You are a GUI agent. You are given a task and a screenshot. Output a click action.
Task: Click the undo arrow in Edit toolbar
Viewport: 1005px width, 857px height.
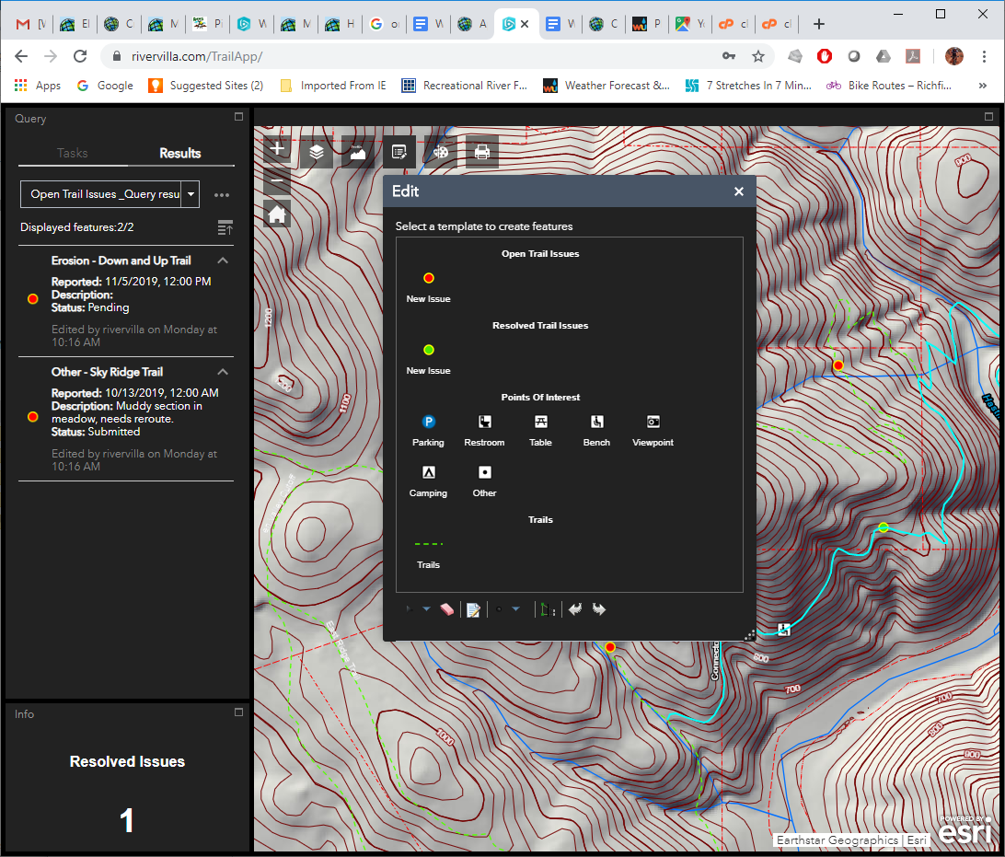coord(575,609)
